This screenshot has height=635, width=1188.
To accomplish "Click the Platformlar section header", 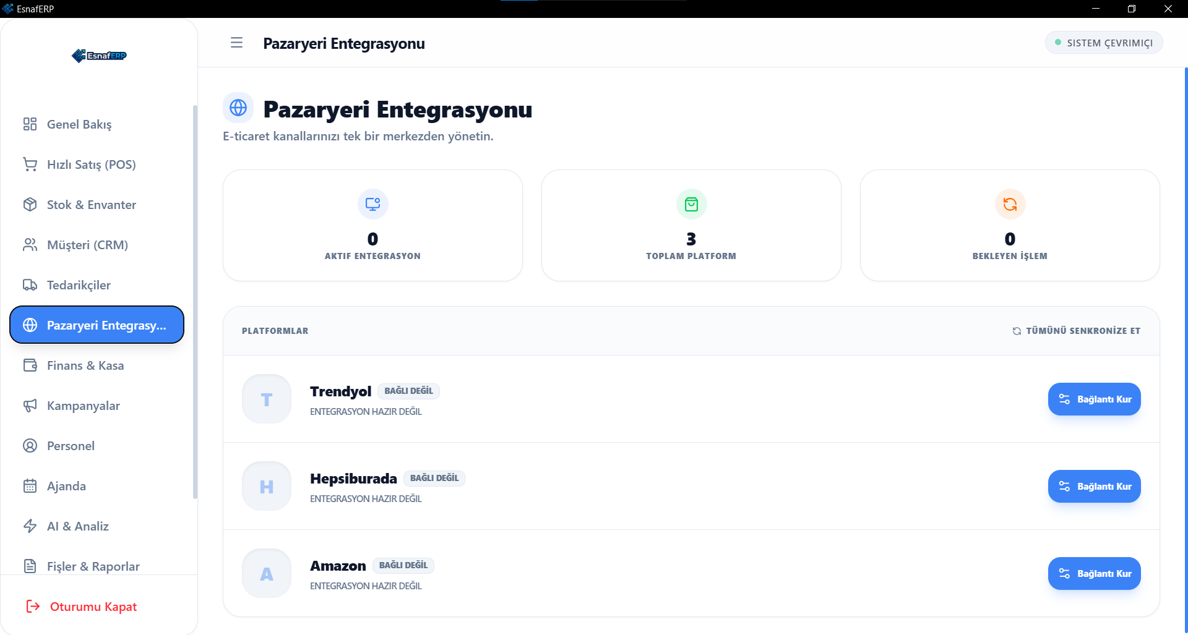I will coord(275,331).
